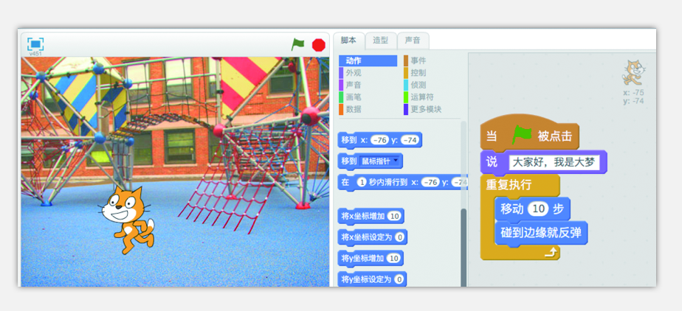Click the cat thumbnail in scripts area corner
Viewport: 682px width, 311px height.
[x=633, y=73]
